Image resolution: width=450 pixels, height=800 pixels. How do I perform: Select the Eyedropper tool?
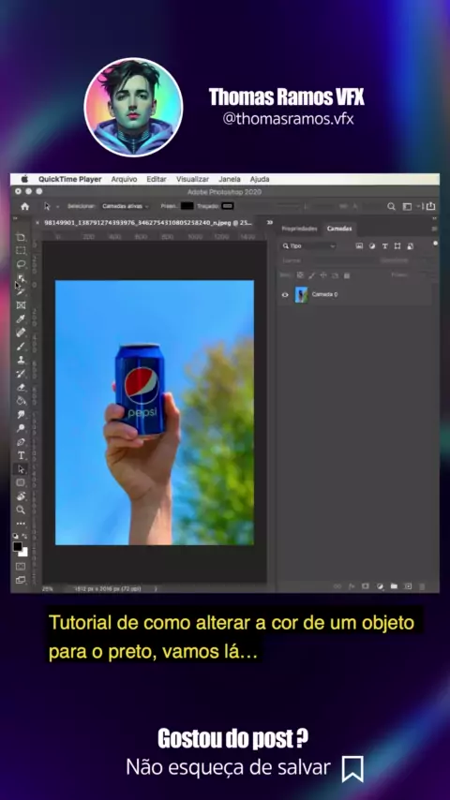[21, 319]
